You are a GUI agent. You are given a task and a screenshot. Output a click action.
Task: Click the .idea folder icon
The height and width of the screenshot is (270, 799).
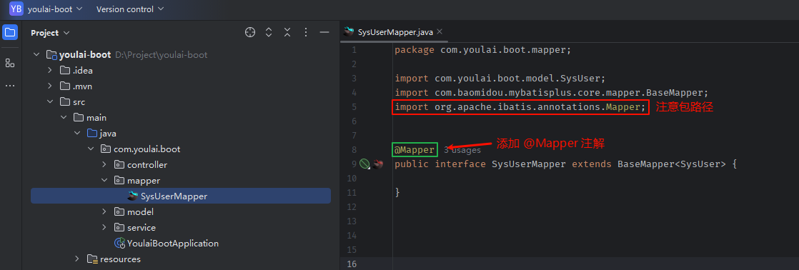click(x=65, y=70)
